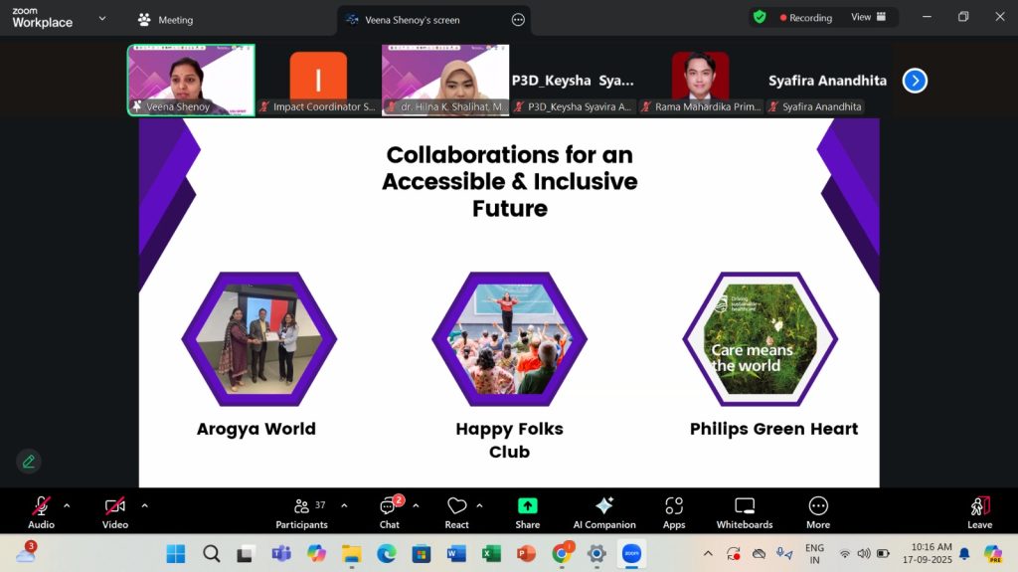Switch to the Meeting tab
This screenshot has height=572, width=1018.
(x=165, y=20)
